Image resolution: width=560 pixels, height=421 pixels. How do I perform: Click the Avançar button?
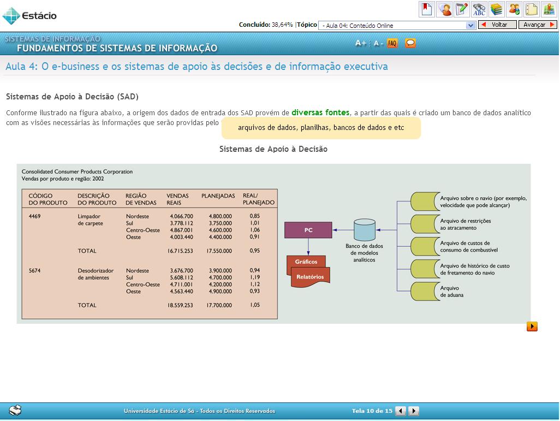click(538, 25)
